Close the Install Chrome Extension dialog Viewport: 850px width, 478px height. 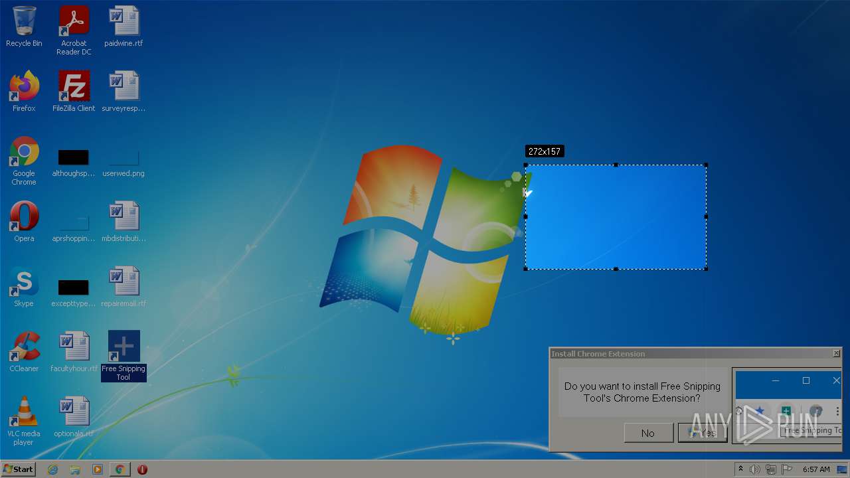(x=836, y=354)
